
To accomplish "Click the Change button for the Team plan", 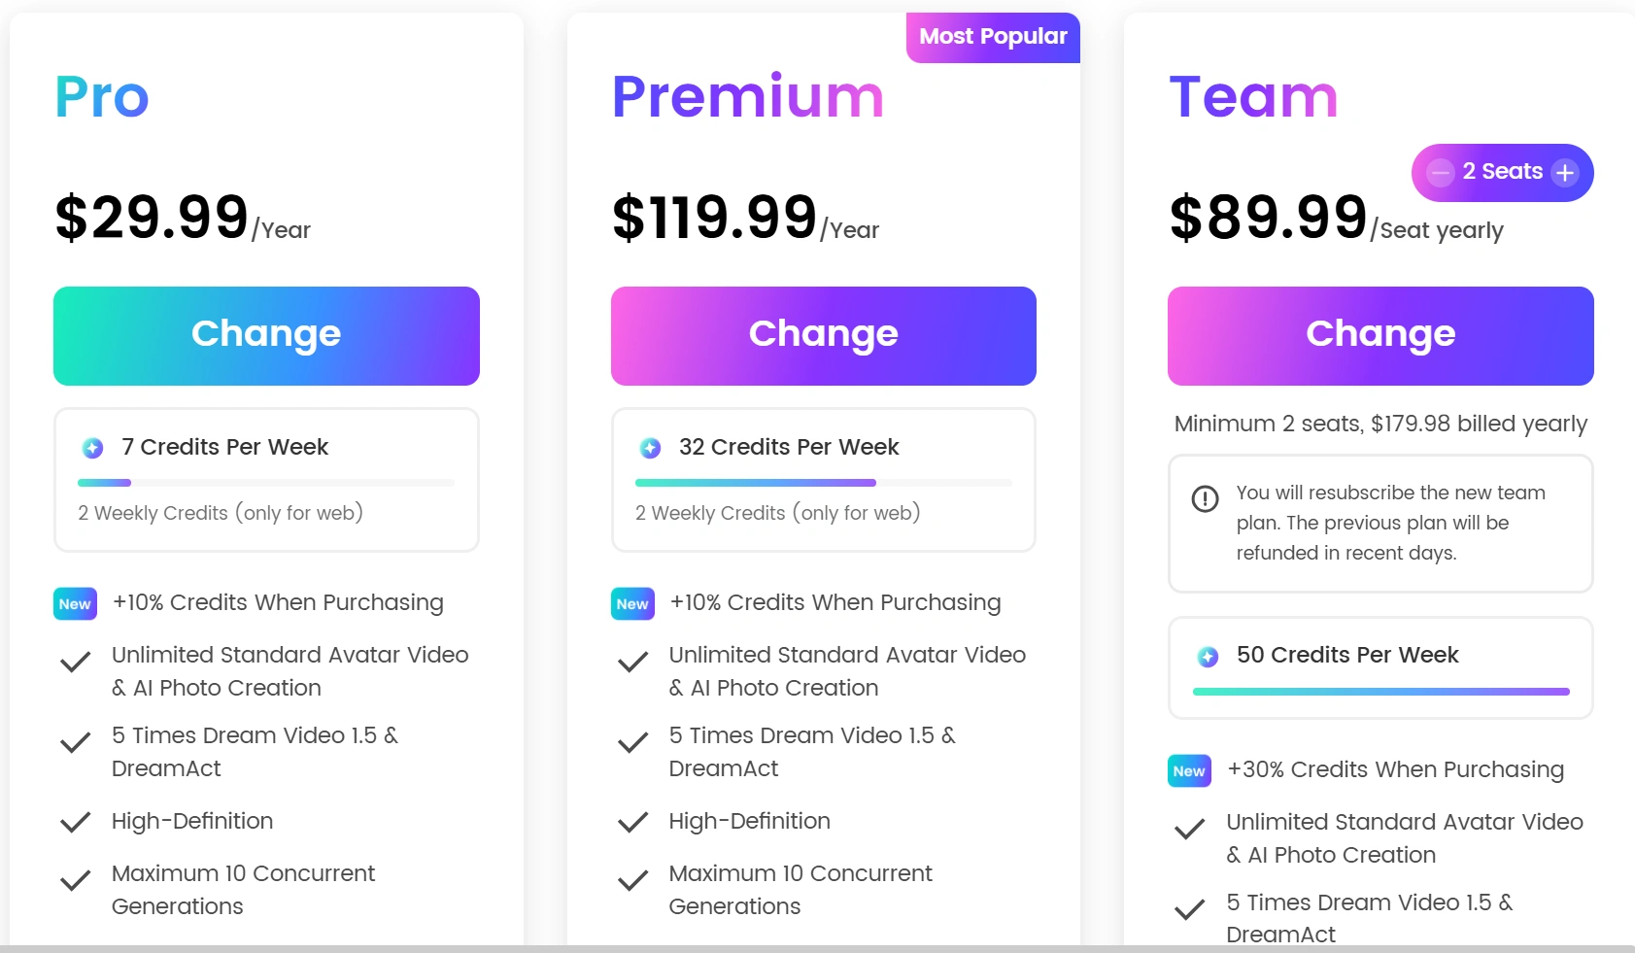I will [1380, 335].
